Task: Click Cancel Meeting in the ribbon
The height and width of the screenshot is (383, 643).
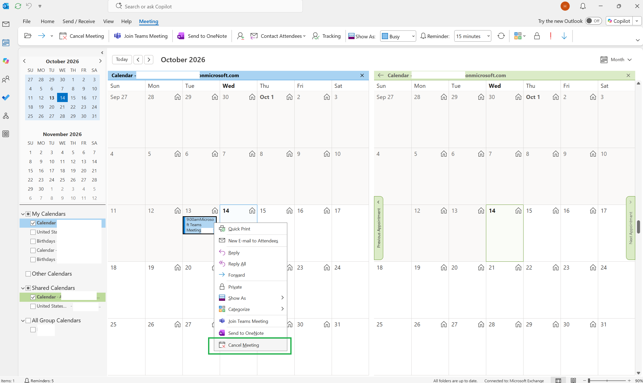Action: point(81,36)
